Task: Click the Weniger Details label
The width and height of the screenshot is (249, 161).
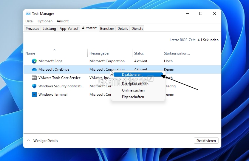Action: coord(46,141)
